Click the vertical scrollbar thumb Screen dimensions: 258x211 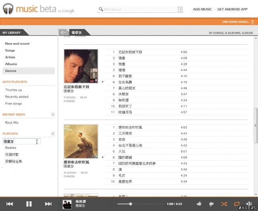[x=256, y=125]
